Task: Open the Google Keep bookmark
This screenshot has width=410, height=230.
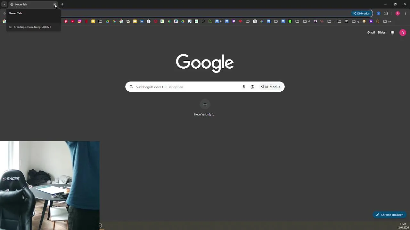Action: click(x=93, y=21)
